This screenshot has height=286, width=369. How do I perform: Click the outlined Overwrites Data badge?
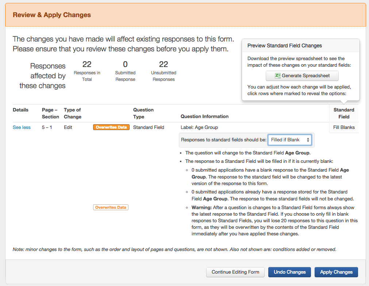111,207
